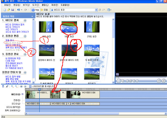
Task: Select the 두 배로 느리게 effect
Action: [x=92, y=50]
